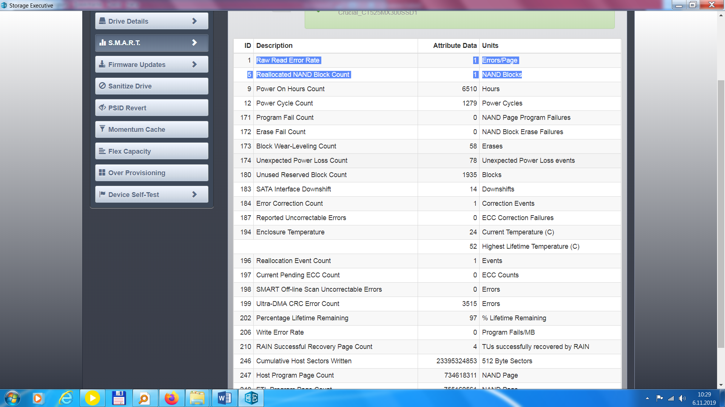This screenshot has width=725, height=407.
Task: Click the Power Cycle Count value 1279
Action: 469,103
